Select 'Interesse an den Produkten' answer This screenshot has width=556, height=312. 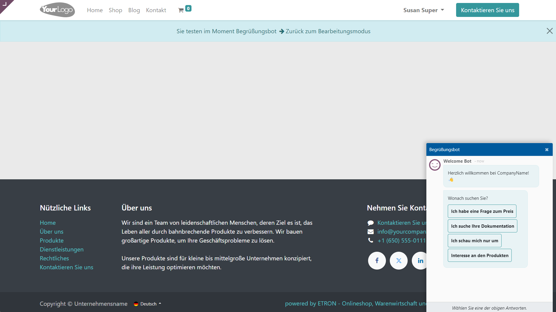[x=480, y=256]
